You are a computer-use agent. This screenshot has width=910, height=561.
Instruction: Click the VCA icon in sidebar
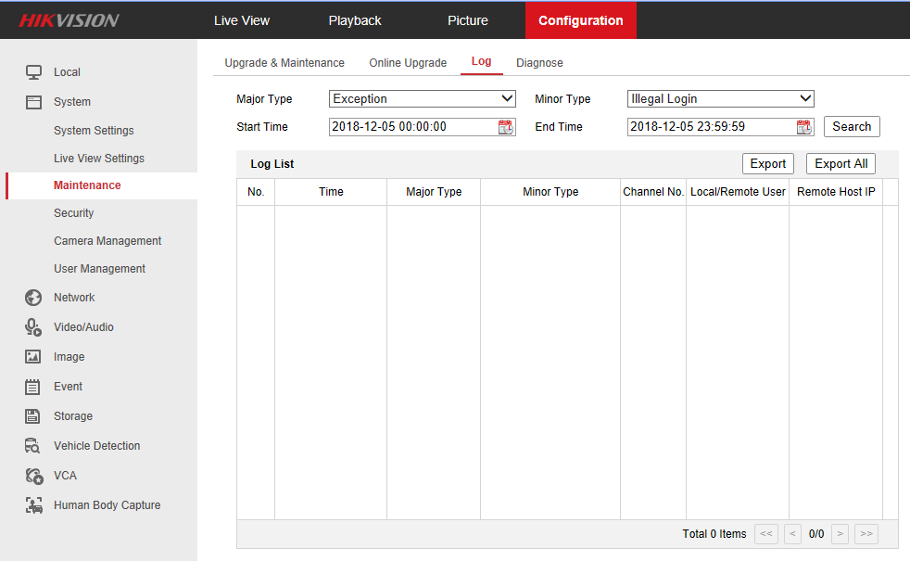(33, 476)
